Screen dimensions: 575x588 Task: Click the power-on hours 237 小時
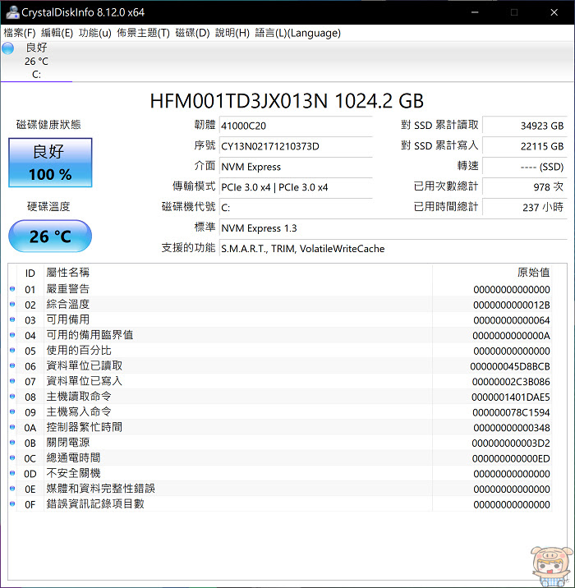[524, 208]
